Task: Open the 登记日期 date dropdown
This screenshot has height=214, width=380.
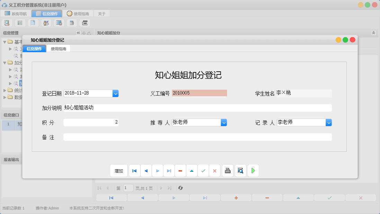Action: click(115, 93)
